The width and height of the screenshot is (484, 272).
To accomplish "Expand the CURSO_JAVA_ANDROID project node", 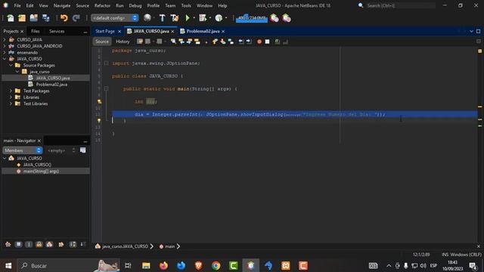I will [x=5, y=46].
